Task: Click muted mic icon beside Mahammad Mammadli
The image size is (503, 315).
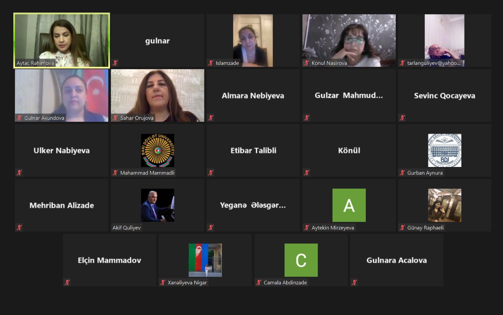Action: pos(115,173)
